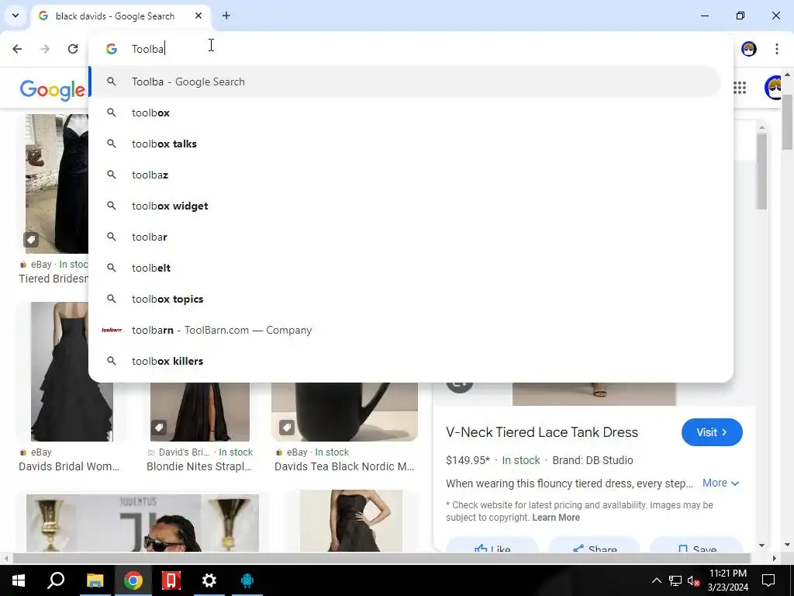
Task: Open the Juventus sunglasses man thumbnail
Action: [143, 523]
